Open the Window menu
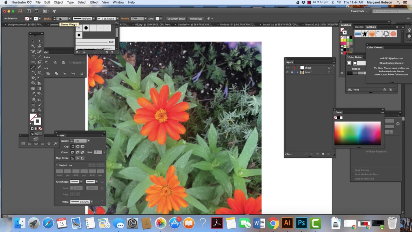Screen dimensions: 412x232 (x=118, y=2)
